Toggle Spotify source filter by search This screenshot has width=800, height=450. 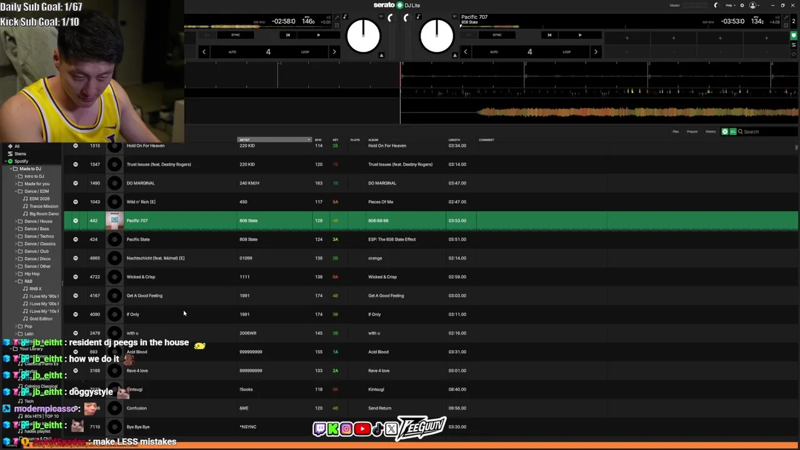(x=725, y=131)
